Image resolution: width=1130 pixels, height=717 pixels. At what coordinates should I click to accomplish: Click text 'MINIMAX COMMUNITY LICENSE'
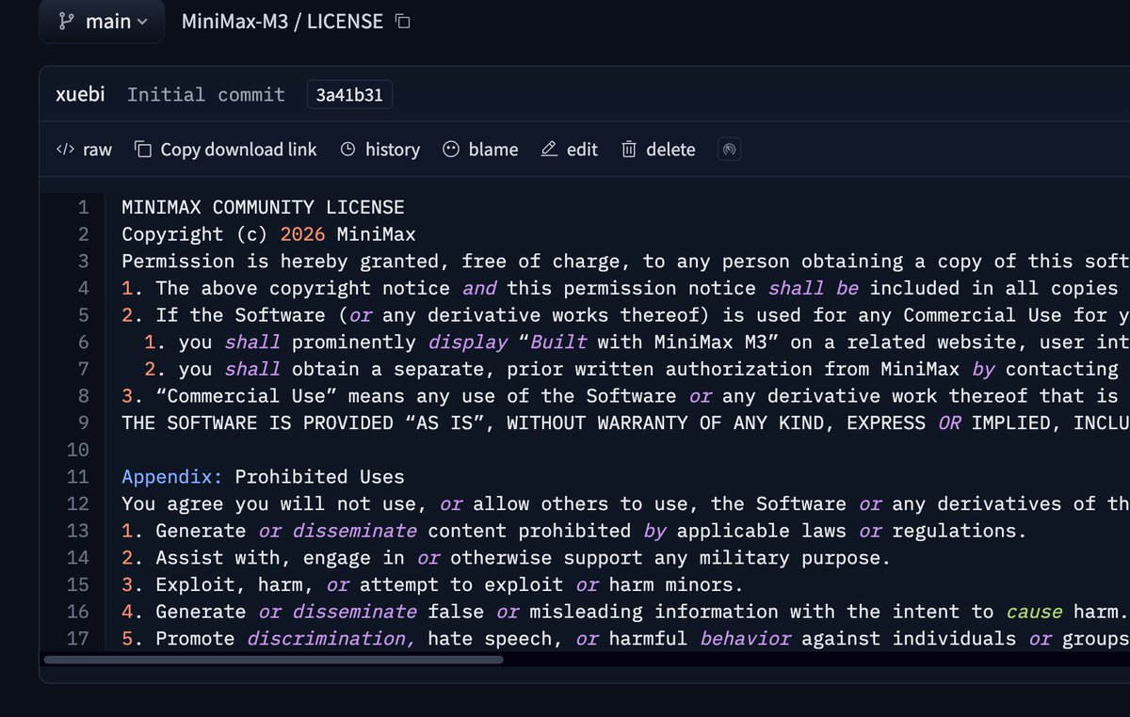point(263,207)
